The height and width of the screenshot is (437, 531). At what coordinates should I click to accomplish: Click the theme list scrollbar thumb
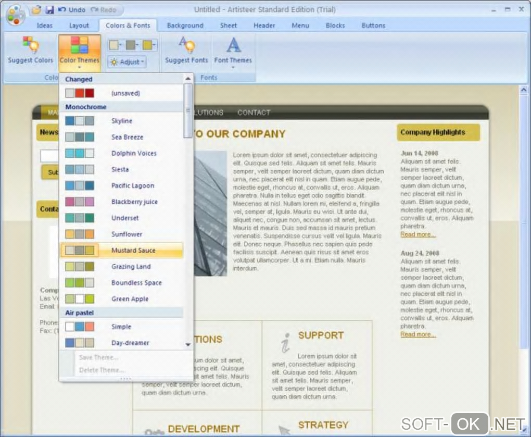pyautogui.click(x=188, y=111)
